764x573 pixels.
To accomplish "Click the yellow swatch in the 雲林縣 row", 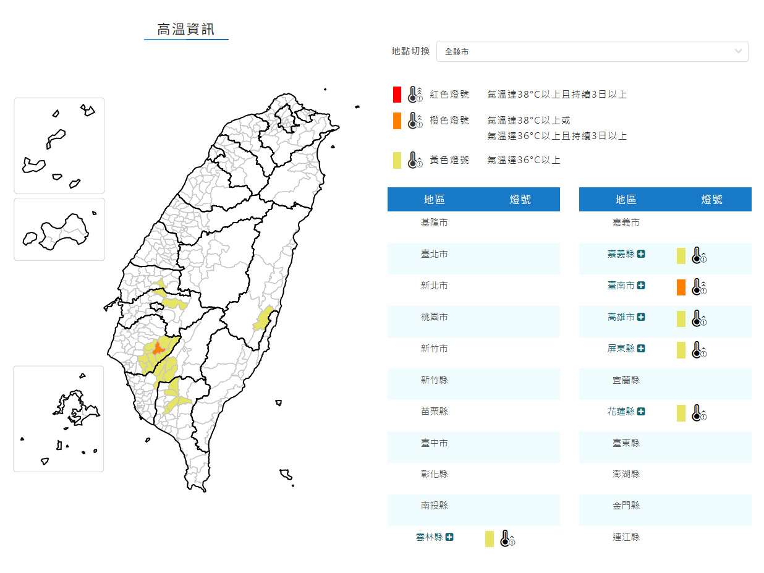I will coord(490,538).
